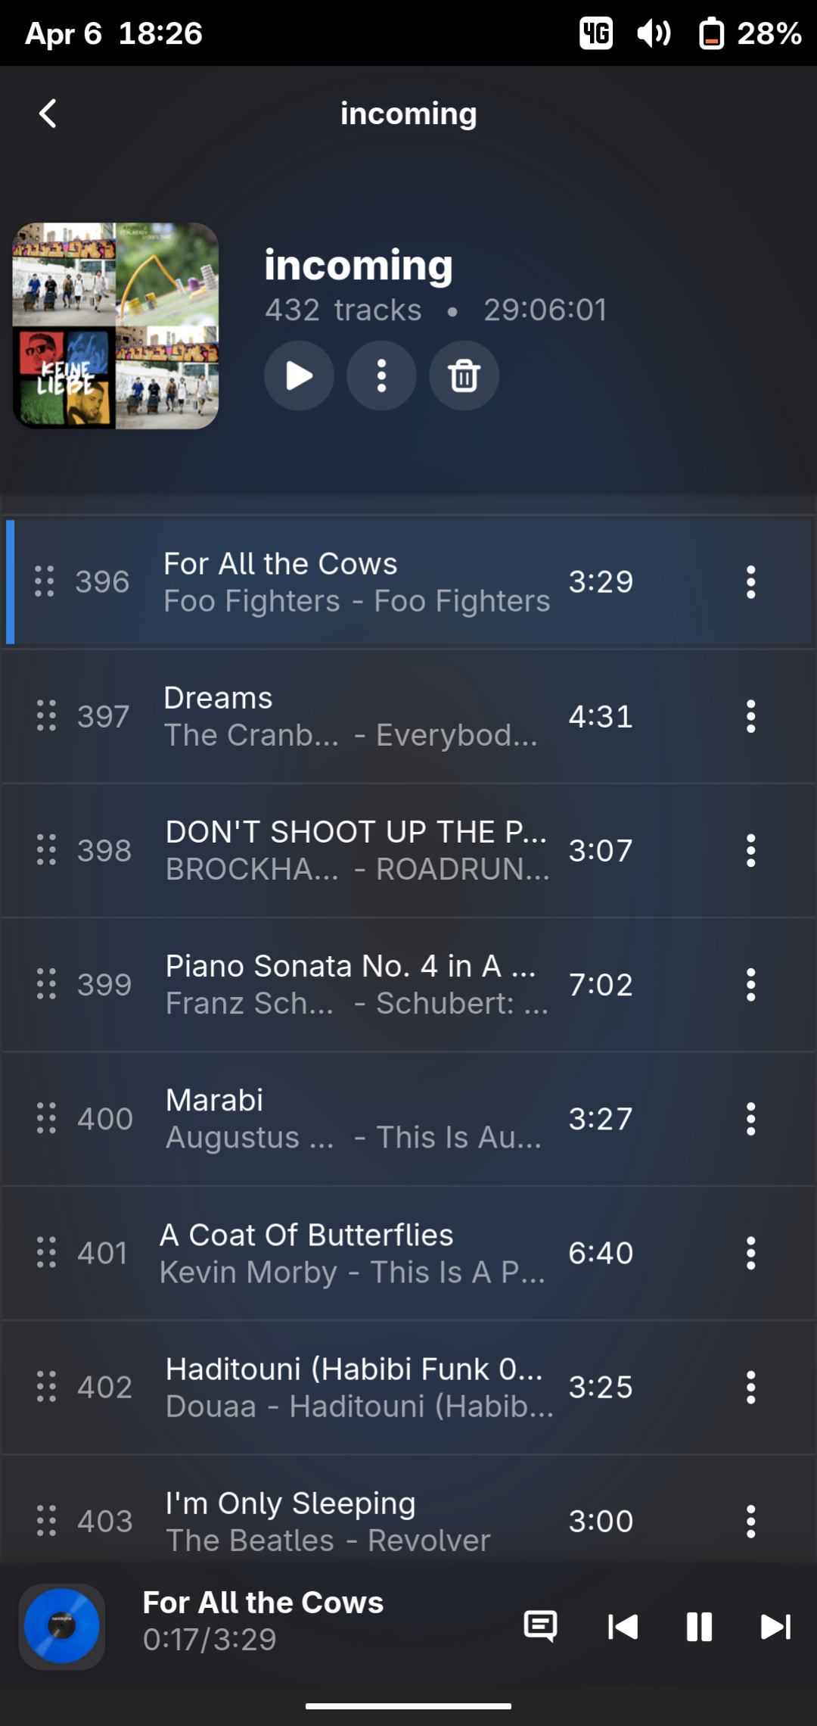Screen dimensions: 817x1726
Task: Tap the volume icon in status bar
Action: pos(654,33)
